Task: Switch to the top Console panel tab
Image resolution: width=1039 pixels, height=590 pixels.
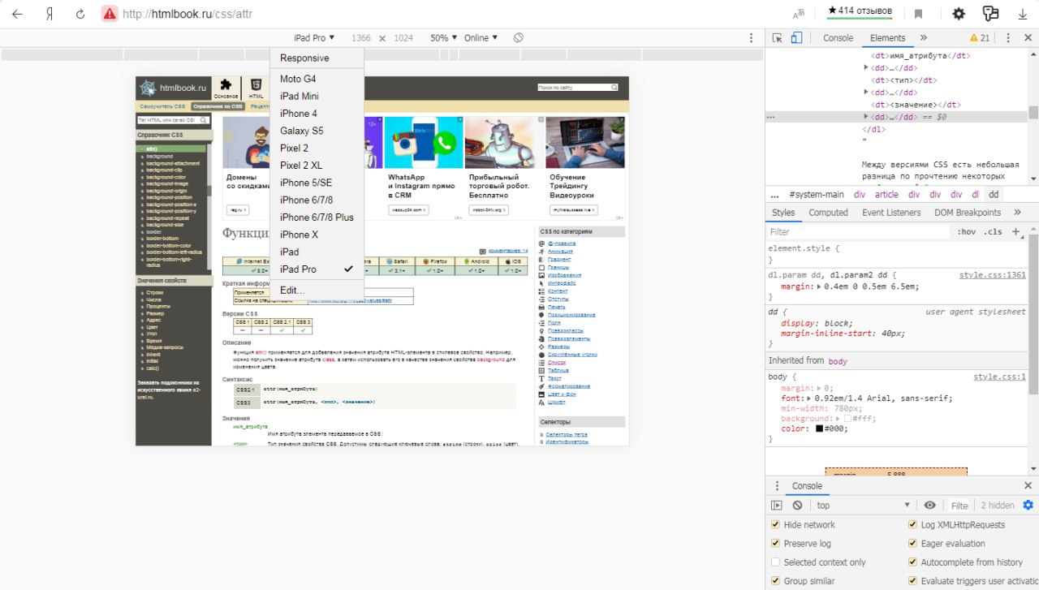Action: [838, 38]
